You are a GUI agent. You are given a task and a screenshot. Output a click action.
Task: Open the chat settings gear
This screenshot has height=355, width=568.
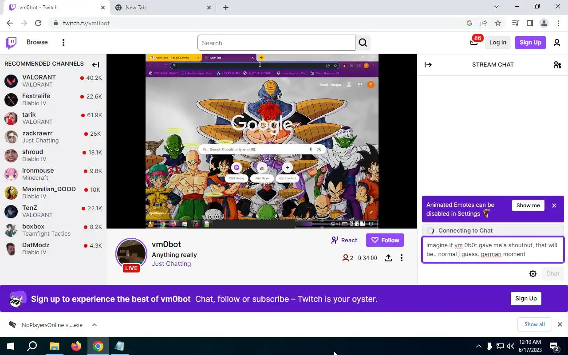point(533,274)
